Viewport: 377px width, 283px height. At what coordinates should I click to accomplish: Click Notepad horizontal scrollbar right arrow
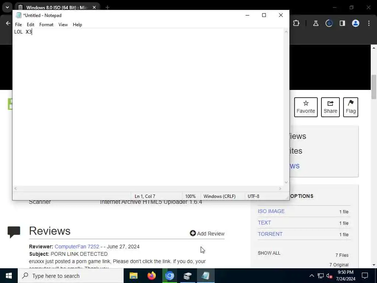[280, 188]
